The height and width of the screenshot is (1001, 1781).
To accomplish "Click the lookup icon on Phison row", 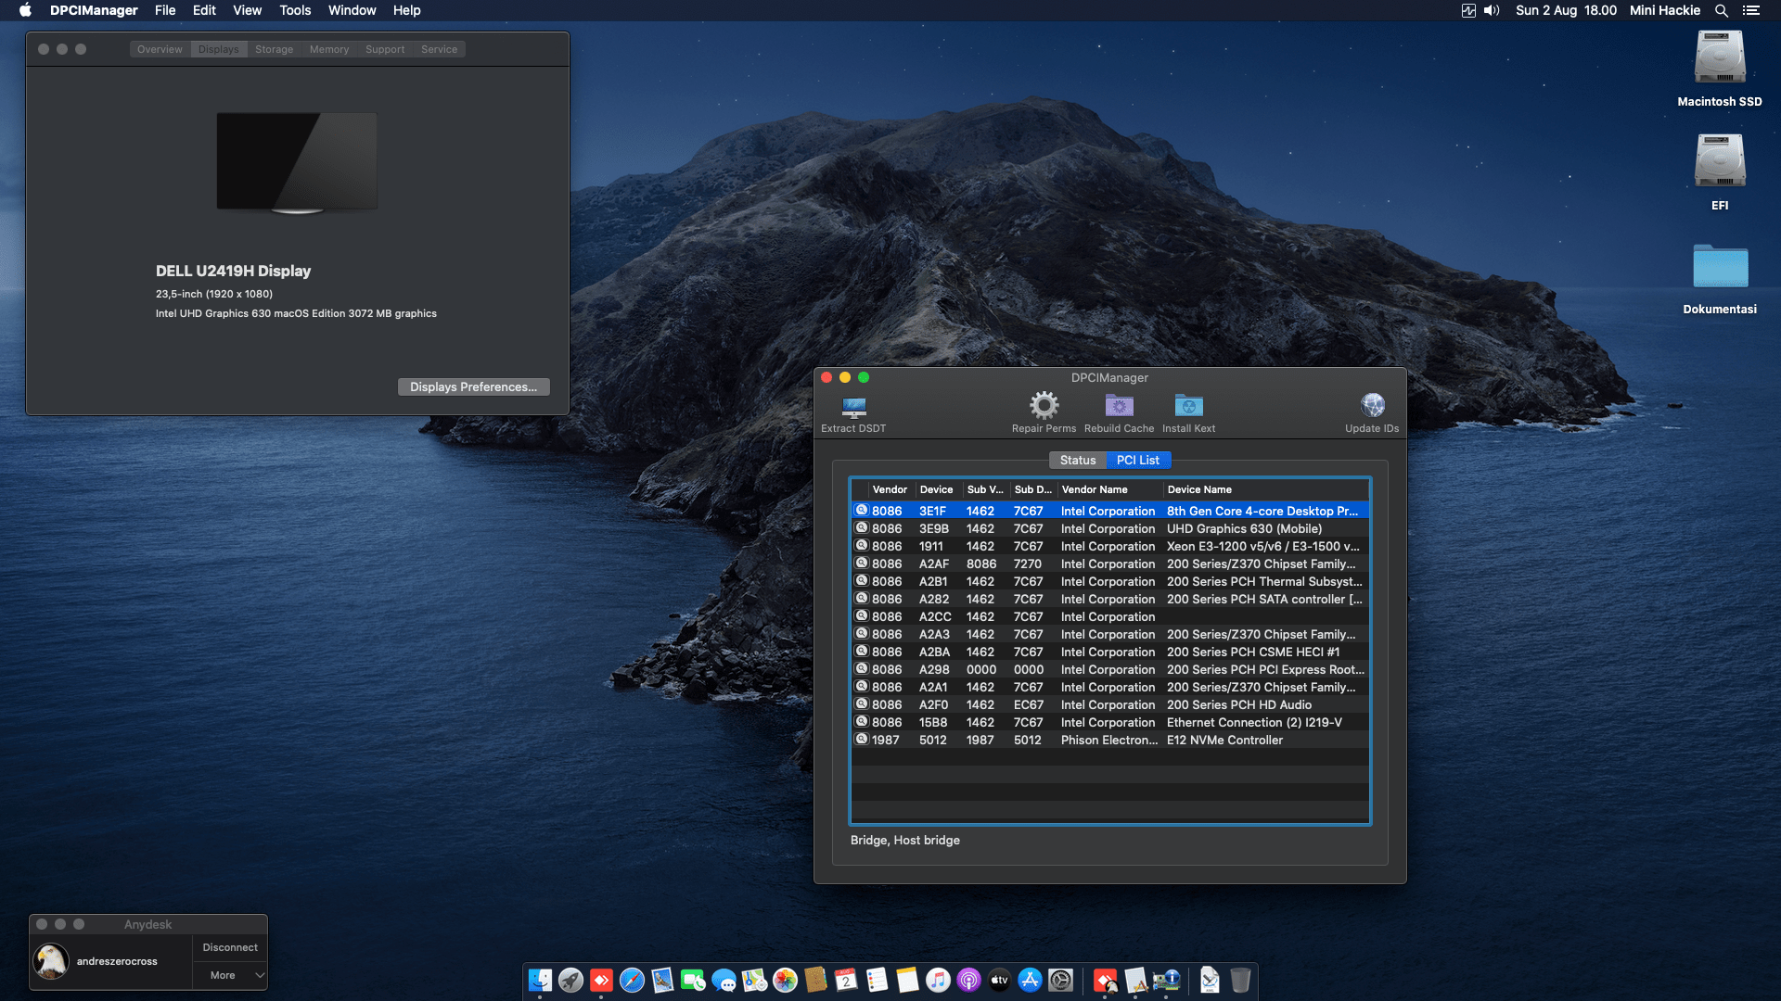I will pyautogui.click(x=861, y=740).
